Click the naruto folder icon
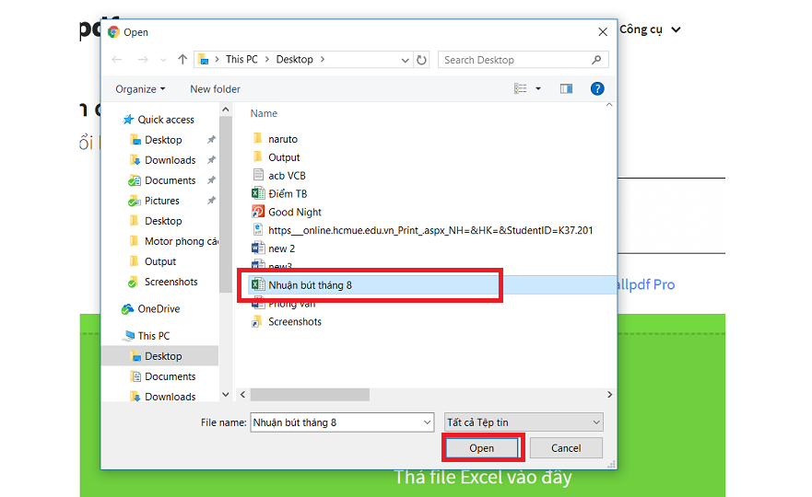 point(258,138)
